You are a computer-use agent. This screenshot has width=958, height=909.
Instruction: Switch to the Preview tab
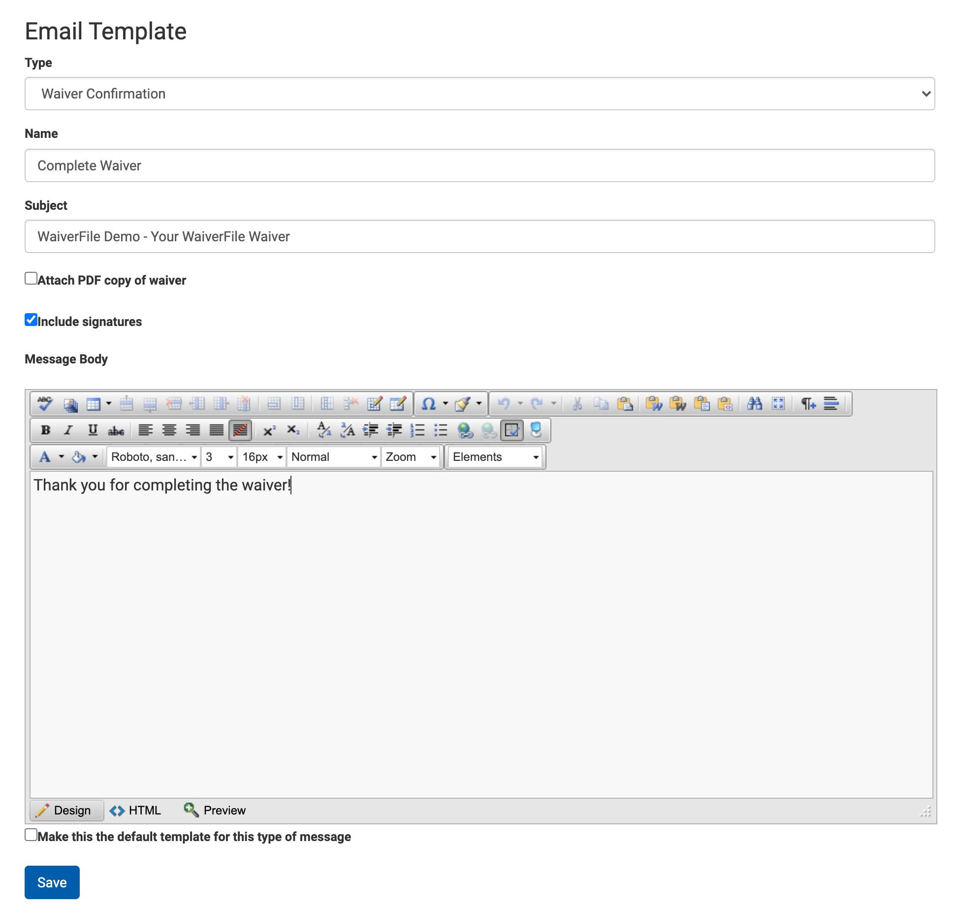pyautogui.click(x=215, y=811)
